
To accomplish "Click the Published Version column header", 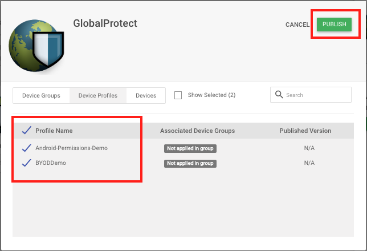I will (305, 131).
